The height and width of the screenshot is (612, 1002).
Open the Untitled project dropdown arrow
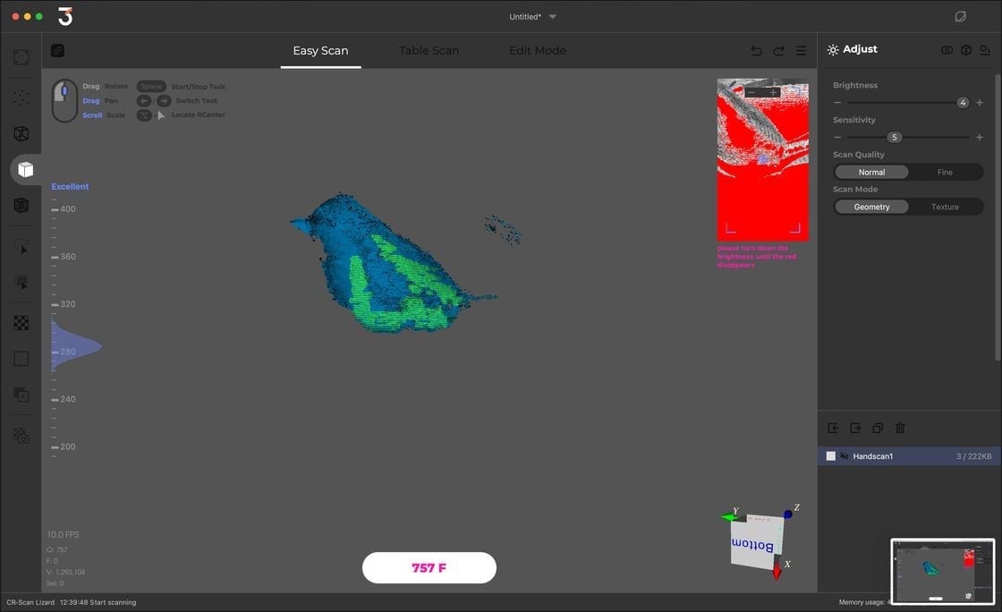(553, 17)
